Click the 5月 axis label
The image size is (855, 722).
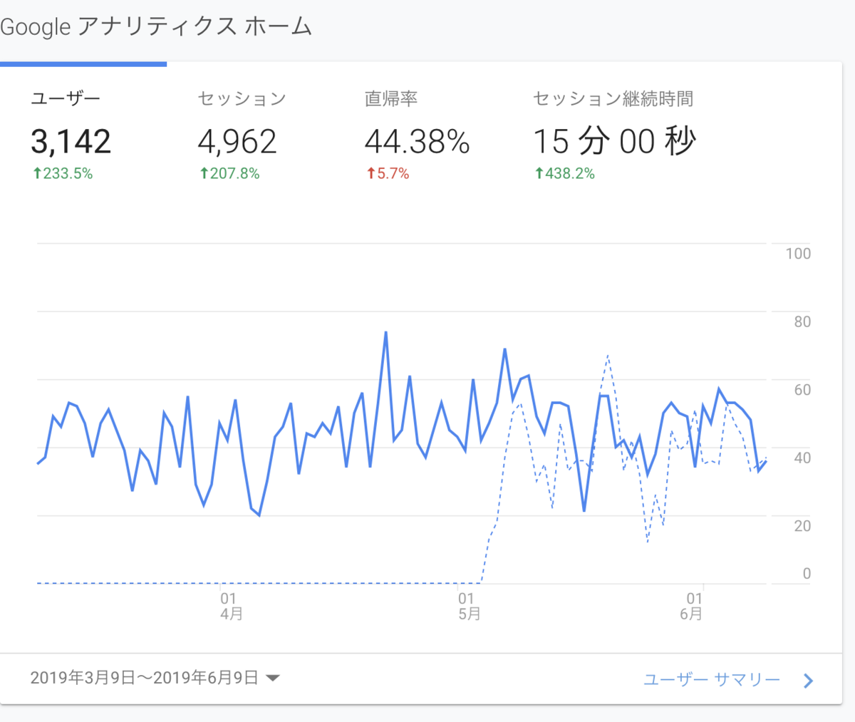(x=470, y=611)
